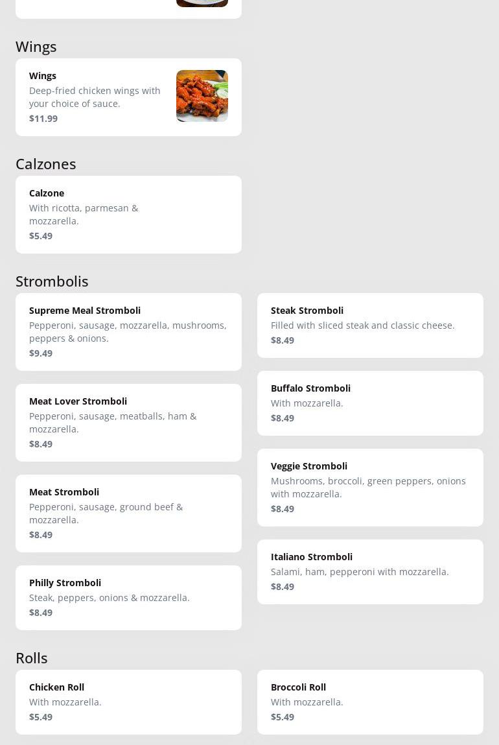Viewport: 499px width, 745px height.
Task: Click the Meat Stromboli card
Action: 128,514
